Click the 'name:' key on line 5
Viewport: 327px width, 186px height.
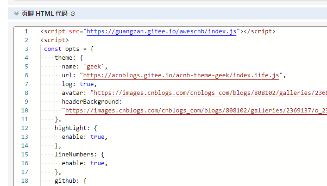tap(70, 67)
